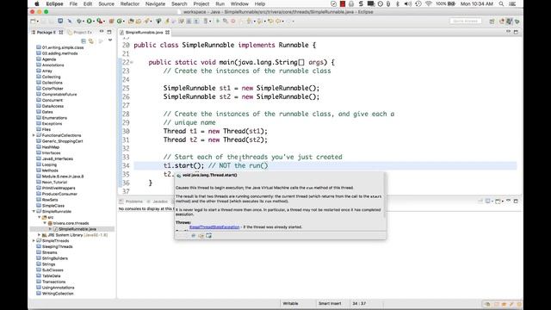Expand the FunctionalCollections project

point(34,135)
